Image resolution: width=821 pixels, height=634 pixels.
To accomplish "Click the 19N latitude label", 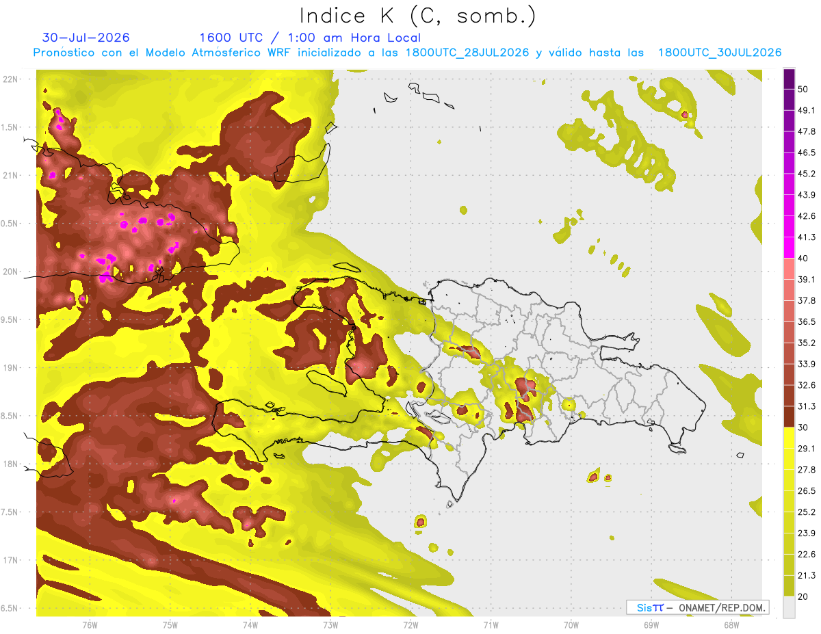I will pos(11,368).
